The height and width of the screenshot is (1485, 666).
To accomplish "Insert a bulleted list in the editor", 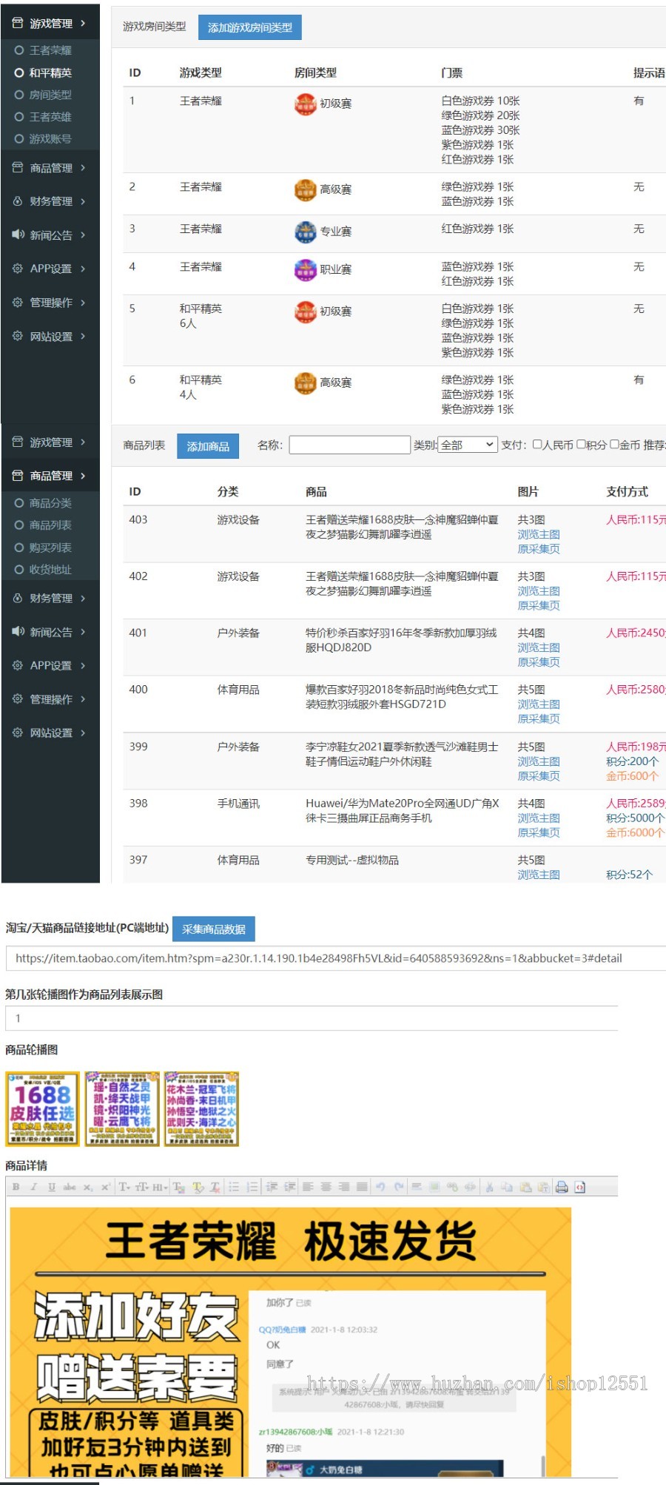I will [x=234, y=1187].
